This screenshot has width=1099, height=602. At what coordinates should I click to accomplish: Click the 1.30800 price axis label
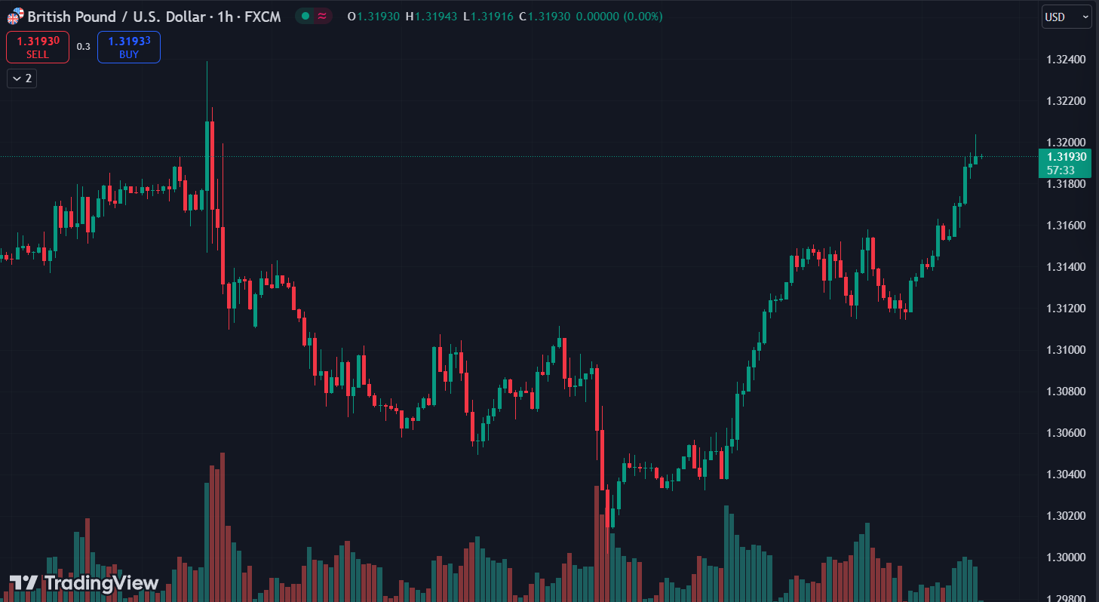point(1067,392)
